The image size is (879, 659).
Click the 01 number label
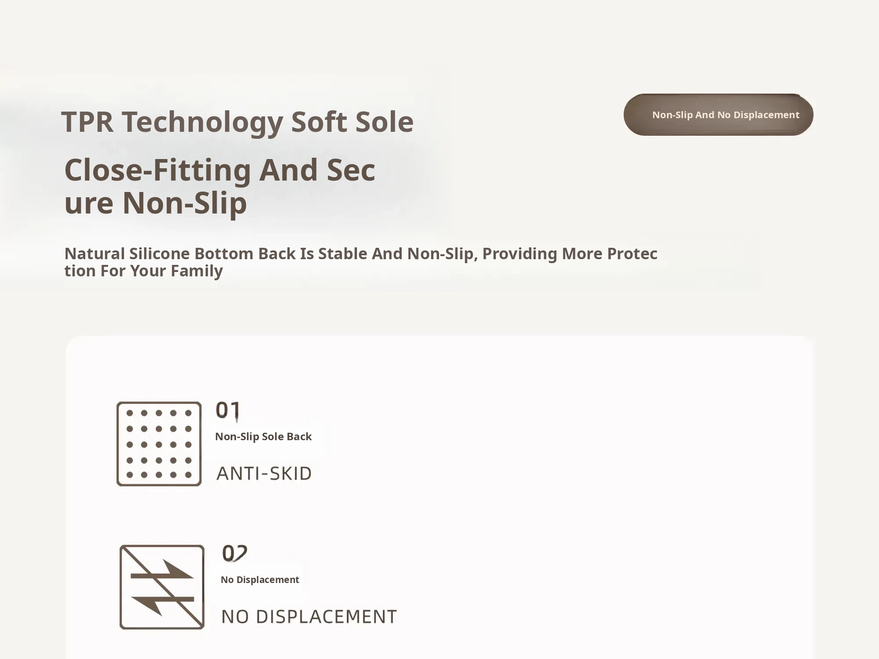pyautogui.click(x=228, y=410)
